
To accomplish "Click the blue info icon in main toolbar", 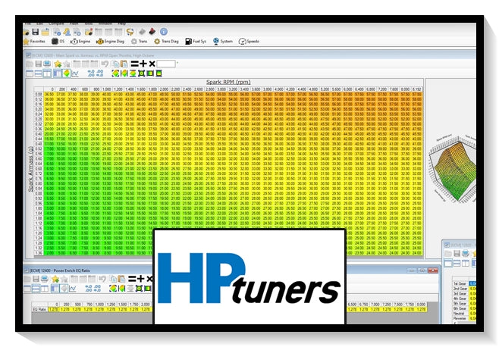I will 164,32.
